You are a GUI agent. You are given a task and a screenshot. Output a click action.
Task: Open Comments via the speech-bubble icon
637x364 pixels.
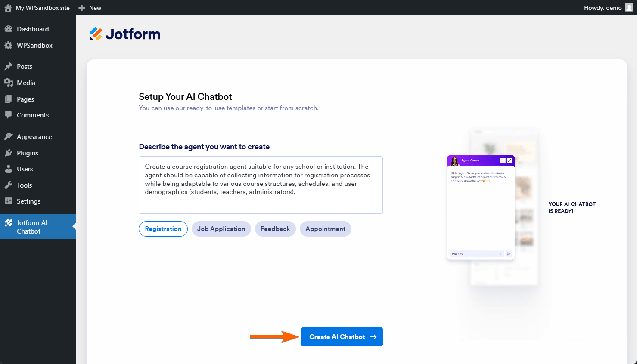[9, 115]
